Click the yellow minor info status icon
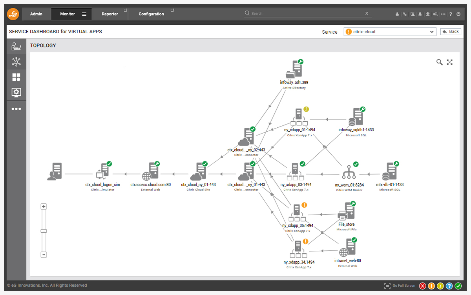The width and height of the screenshot is (471, 295). [440, 286]
